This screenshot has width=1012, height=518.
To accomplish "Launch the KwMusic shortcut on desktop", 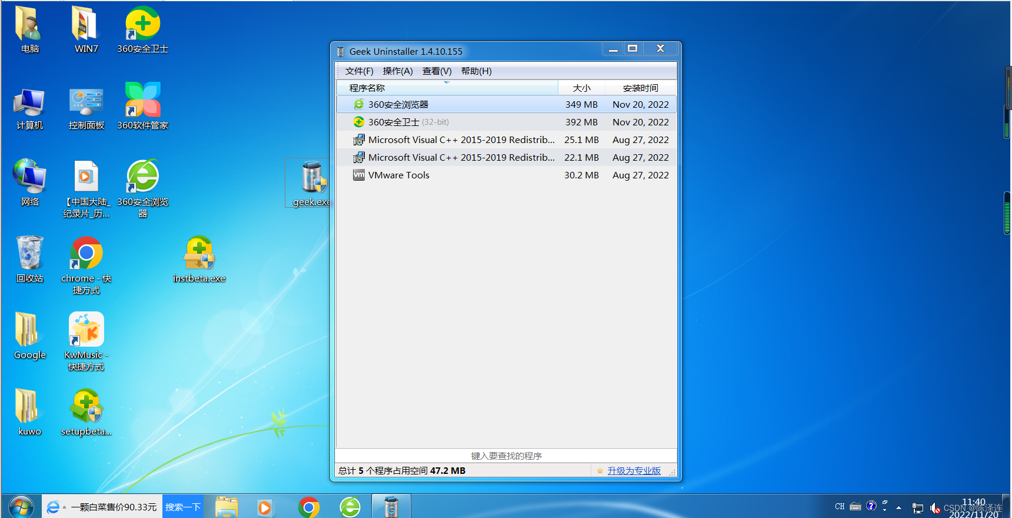I will (x=86, y=341).
